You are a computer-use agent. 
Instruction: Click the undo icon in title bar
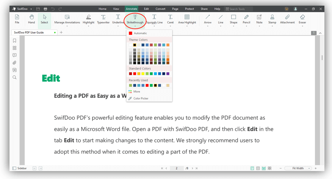53,9
